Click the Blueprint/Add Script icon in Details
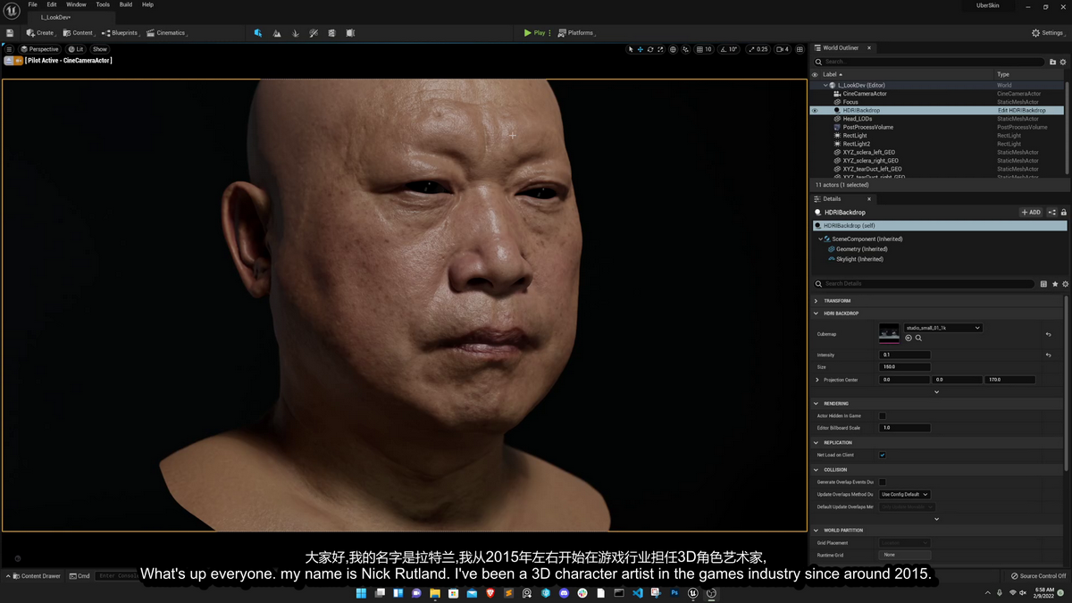 coord(1051,213)
